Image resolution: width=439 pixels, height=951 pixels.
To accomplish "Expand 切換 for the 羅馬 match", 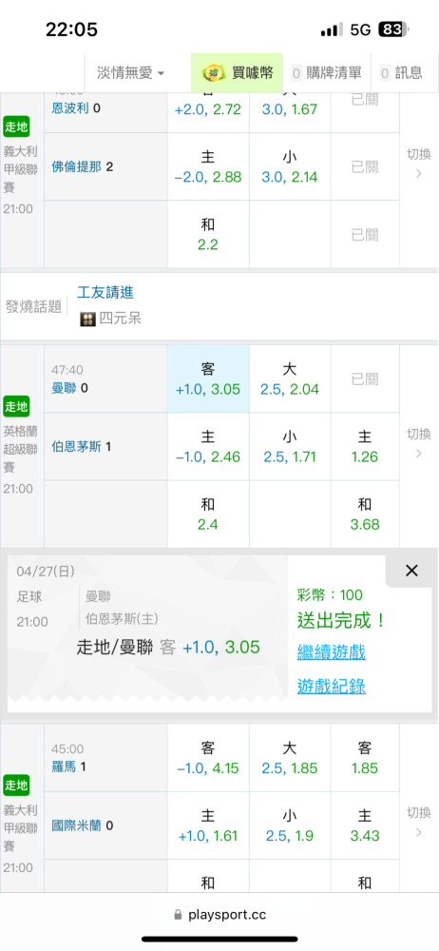I will click(x=418, y=822).
